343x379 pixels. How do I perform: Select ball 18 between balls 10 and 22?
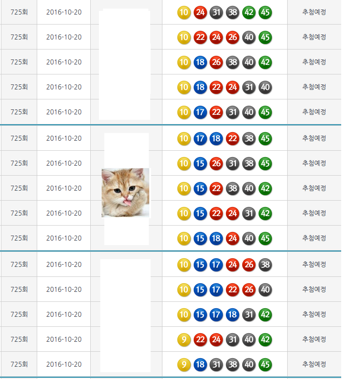[200, 87]
